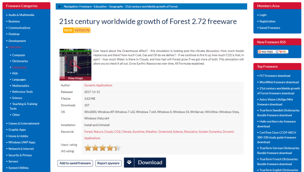Open Other subcategory under Education
This screenshot has width=304, height=172.
pyautogui.click(x=16, y=115)
